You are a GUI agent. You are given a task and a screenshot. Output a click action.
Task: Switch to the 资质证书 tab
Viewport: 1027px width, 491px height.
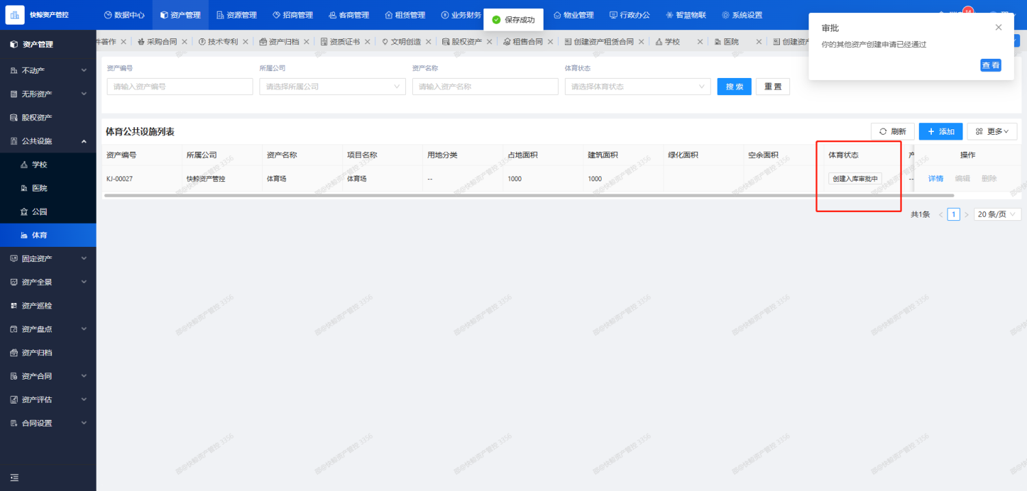pyautogui.click(x=340, y=42)
